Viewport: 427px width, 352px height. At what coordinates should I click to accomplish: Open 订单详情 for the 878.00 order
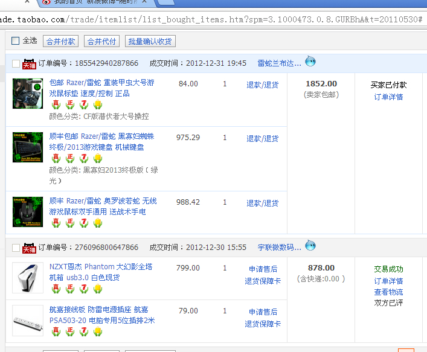pos(388,281)
